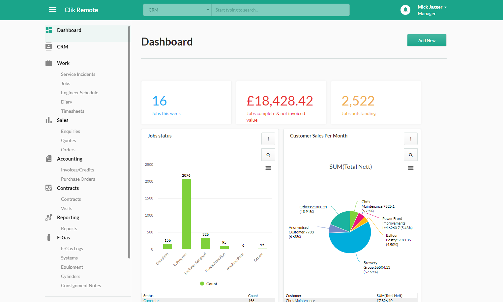
Task: Click the Accounting book icon
Action: [49, 159]
